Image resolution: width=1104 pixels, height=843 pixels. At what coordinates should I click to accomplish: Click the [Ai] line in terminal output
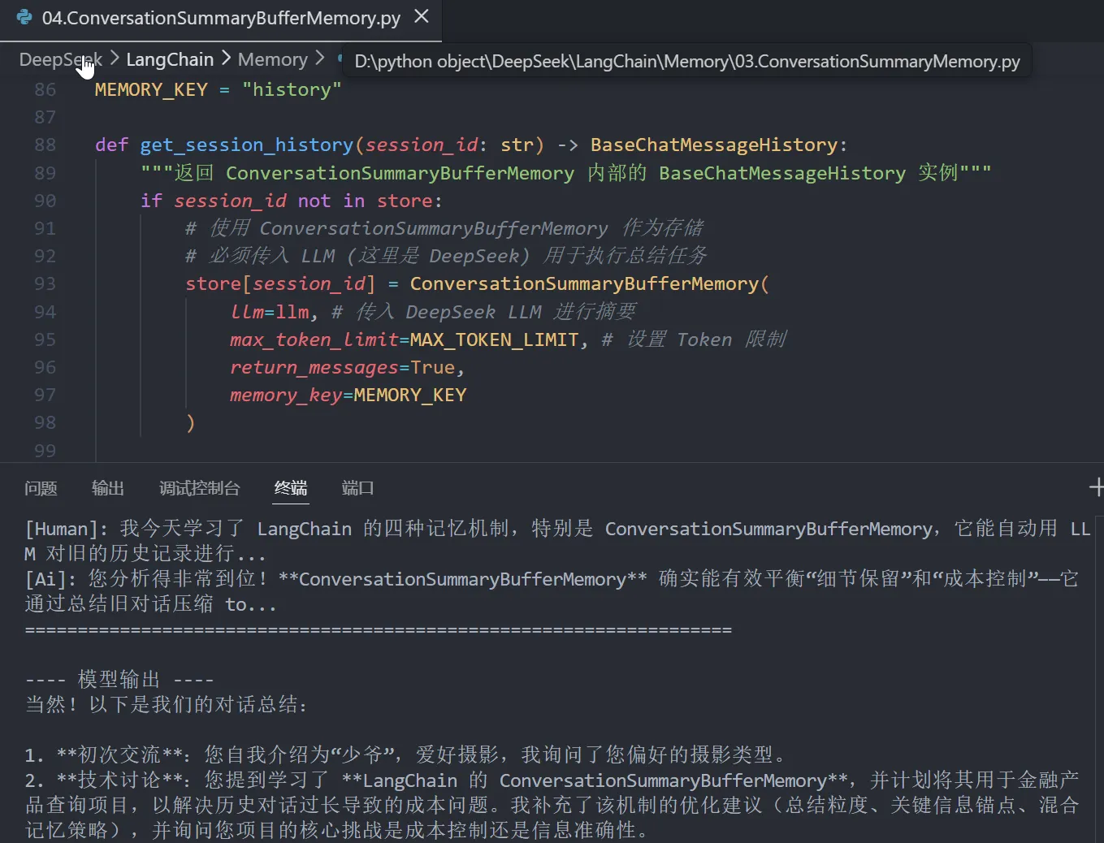[x=552, y=591]
